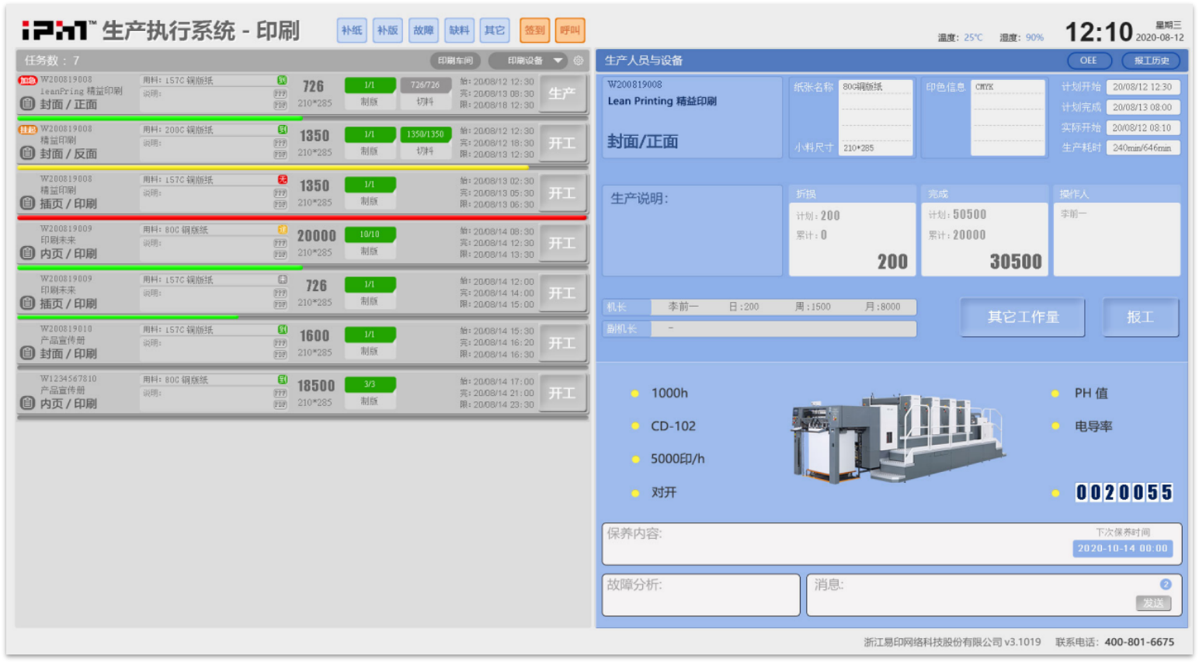The image size is (1199, 663).
Task: Click the red material status icon for 插页 job W200819008
Action: click(283, 179)
